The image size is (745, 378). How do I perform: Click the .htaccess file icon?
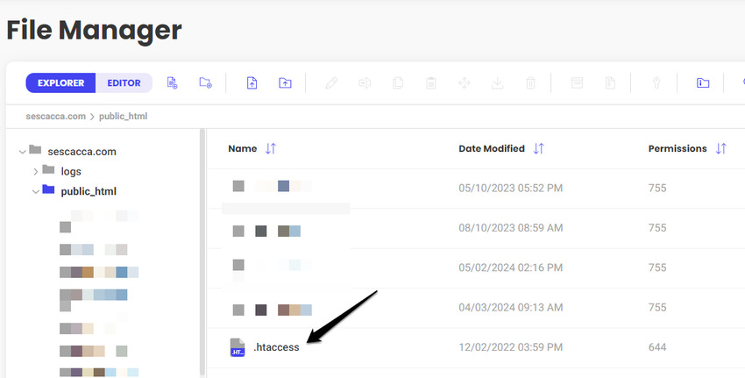coord(238,347)
